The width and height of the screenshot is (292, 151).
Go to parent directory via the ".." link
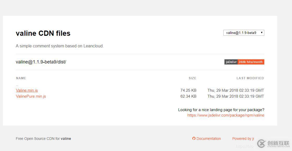[x=17, y=85]
